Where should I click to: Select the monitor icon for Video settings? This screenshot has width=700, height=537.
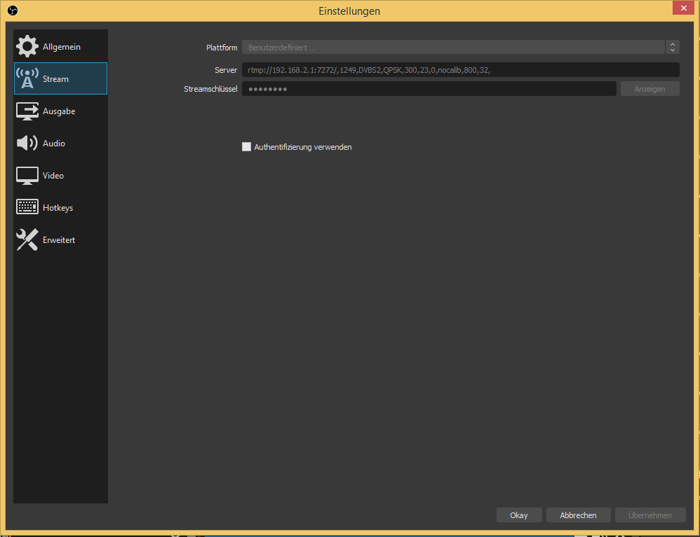(x=27, y=176)
